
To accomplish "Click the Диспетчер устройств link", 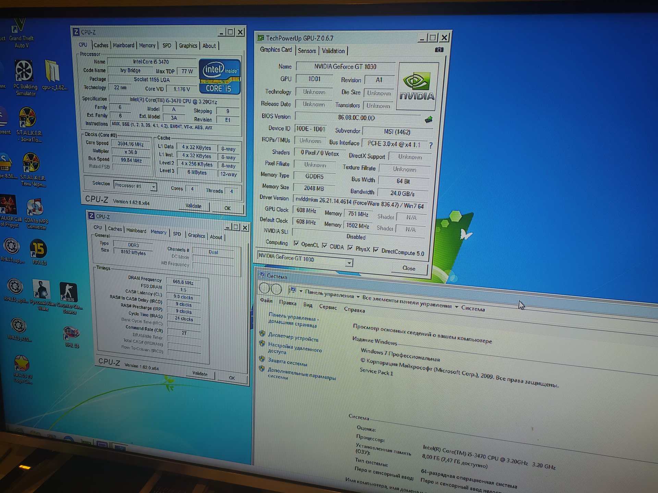I will (293, 337).
